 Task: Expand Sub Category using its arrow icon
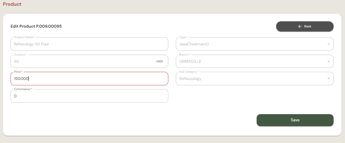point(328,79)
